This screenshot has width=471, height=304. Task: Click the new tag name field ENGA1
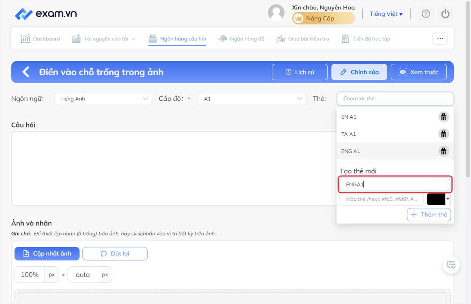click(395, 184)
